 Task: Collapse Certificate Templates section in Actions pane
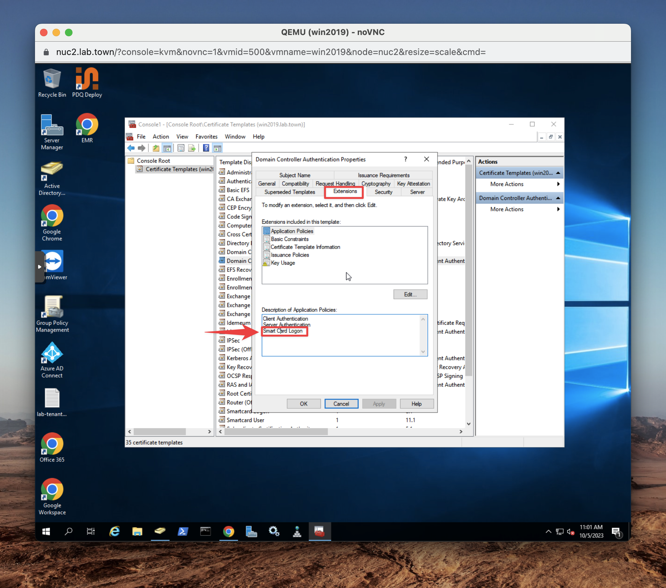(558, 173)
